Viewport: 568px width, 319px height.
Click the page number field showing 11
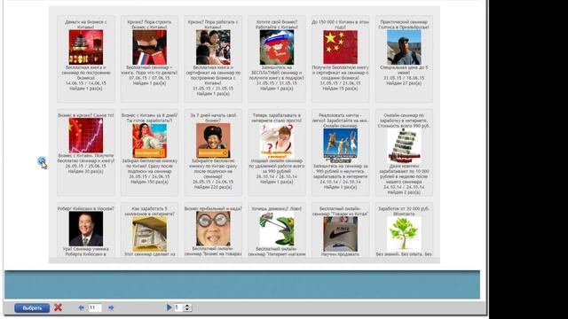[95, 307]
